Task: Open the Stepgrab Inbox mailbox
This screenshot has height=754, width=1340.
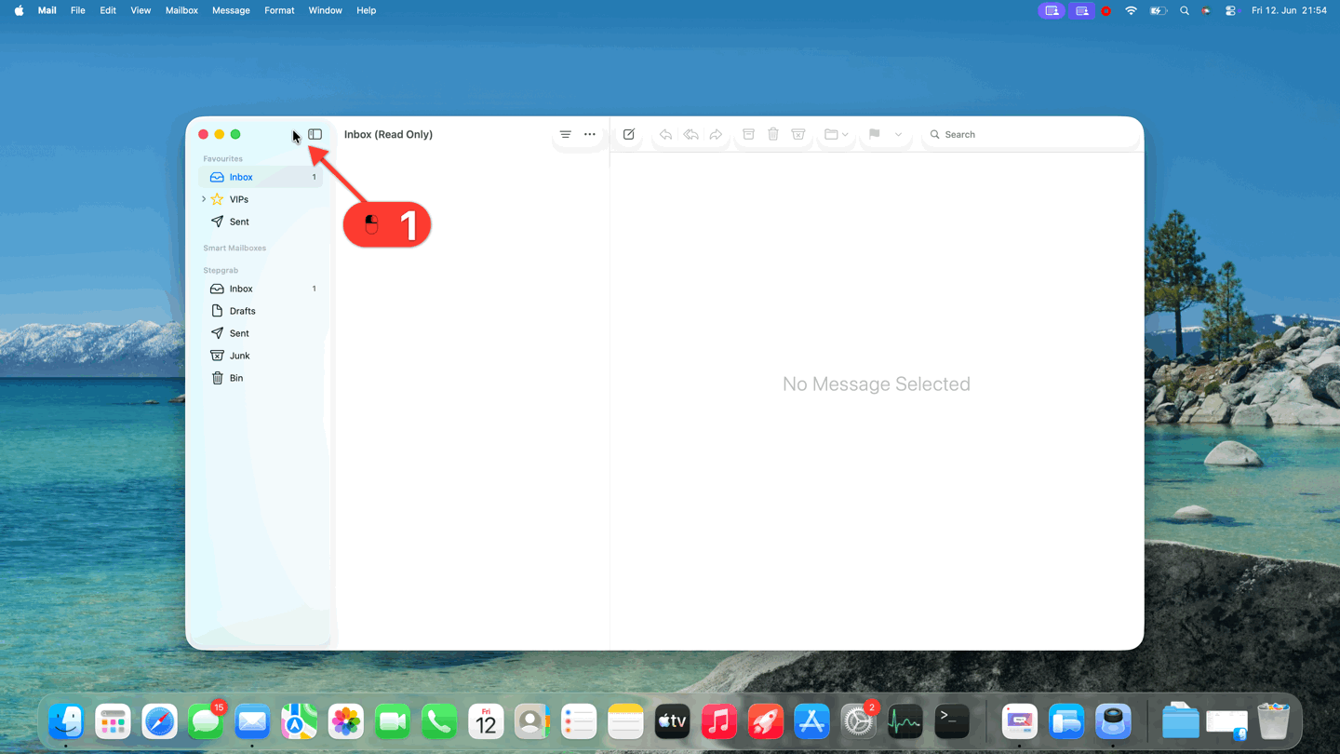Action: point(261,289)
